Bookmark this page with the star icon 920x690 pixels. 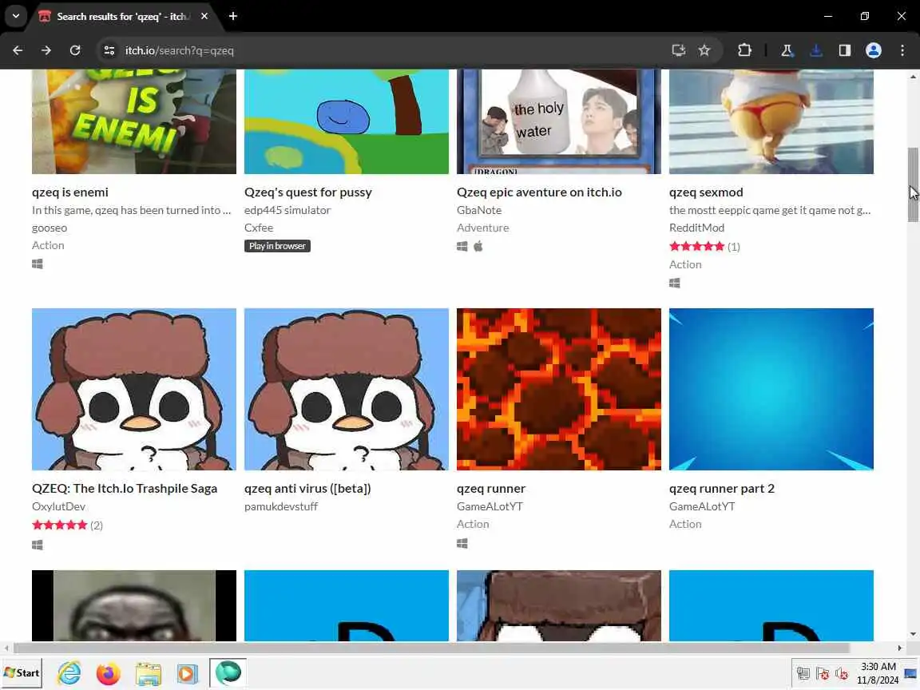pos(704,50)
